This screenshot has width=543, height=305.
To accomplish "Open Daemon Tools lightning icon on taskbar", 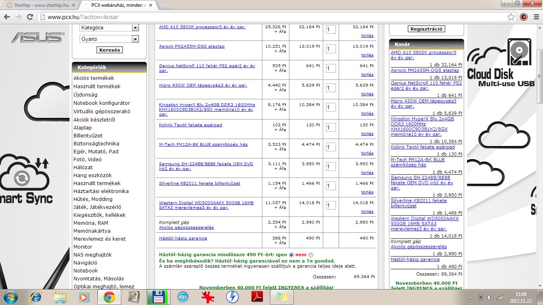I will [x=232, y=297].
